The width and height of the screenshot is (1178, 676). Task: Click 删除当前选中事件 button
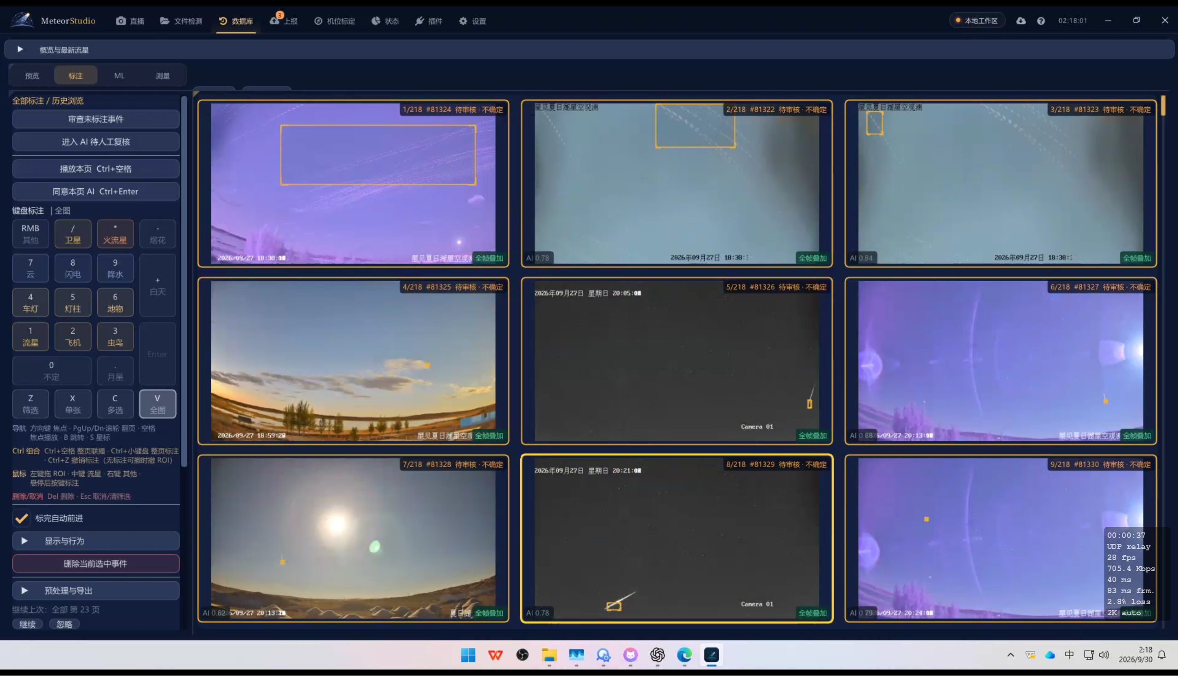[x=96, y=564]
